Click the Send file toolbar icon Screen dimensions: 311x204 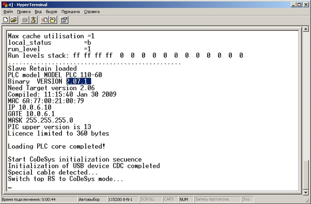tap(45, 20)
